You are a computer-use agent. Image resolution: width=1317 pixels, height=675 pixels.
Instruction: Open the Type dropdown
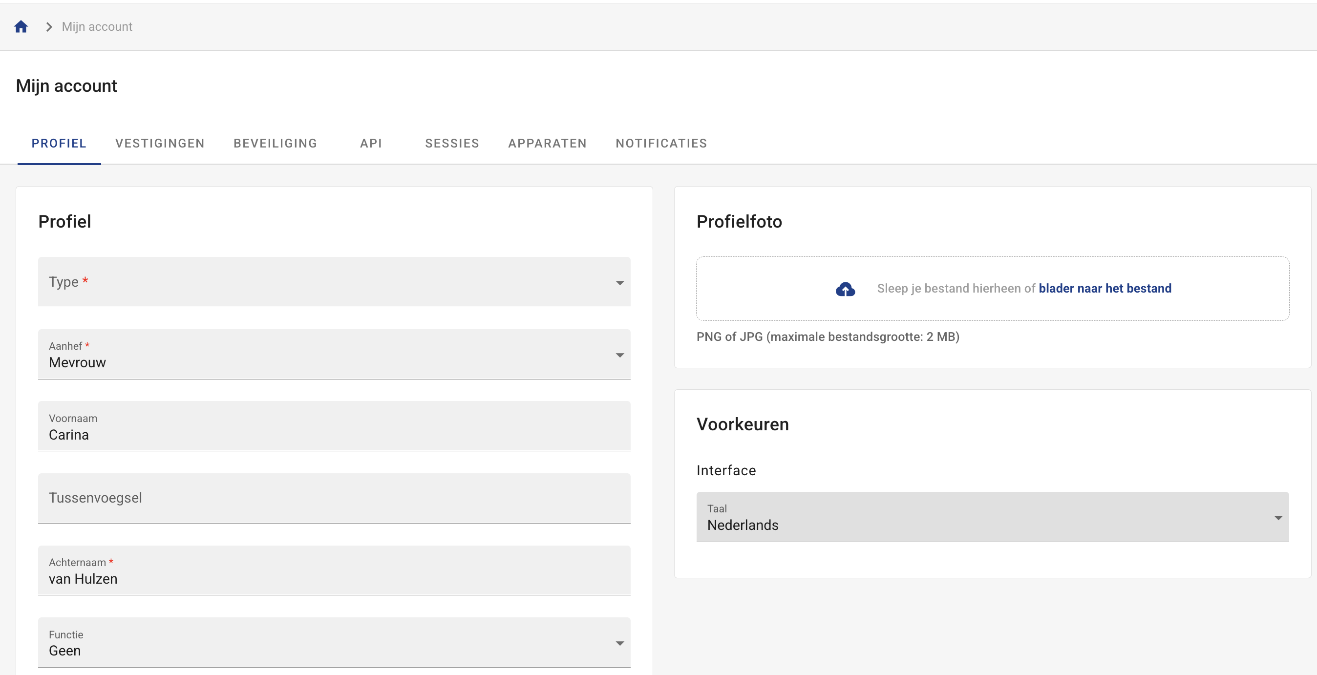(334, 282)
